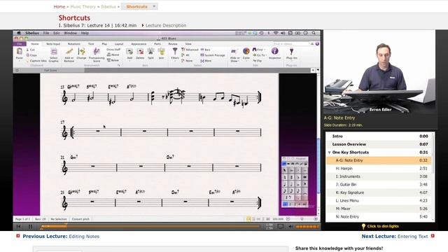Click the Hide or Show icon
The image size is (448, 252).
coord(234,52)
